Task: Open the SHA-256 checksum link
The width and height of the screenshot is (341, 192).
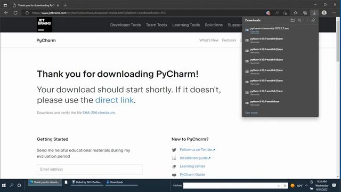Action: pyautogui.click(x=99, y=113)
